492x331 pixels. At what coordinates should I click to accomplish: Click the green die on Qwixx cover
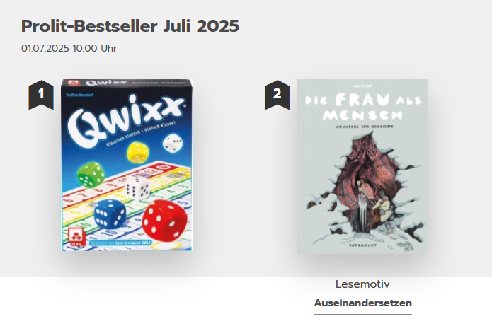coord(91,175)
